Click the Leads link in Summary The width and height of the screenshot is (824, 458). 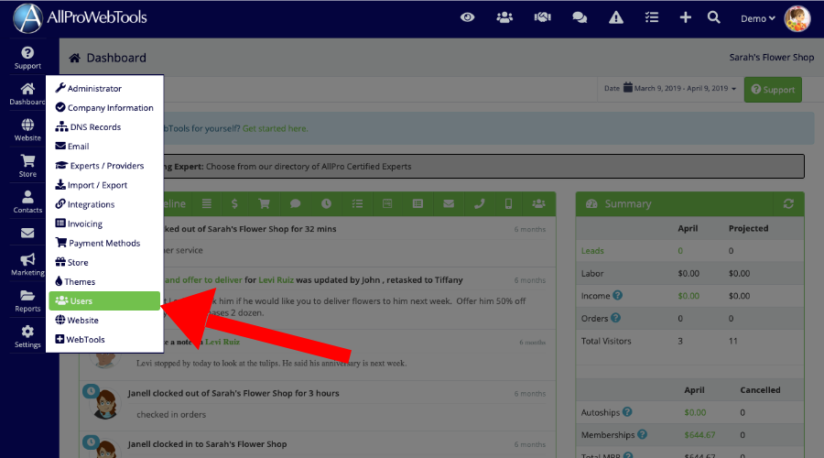coord(592,251)
